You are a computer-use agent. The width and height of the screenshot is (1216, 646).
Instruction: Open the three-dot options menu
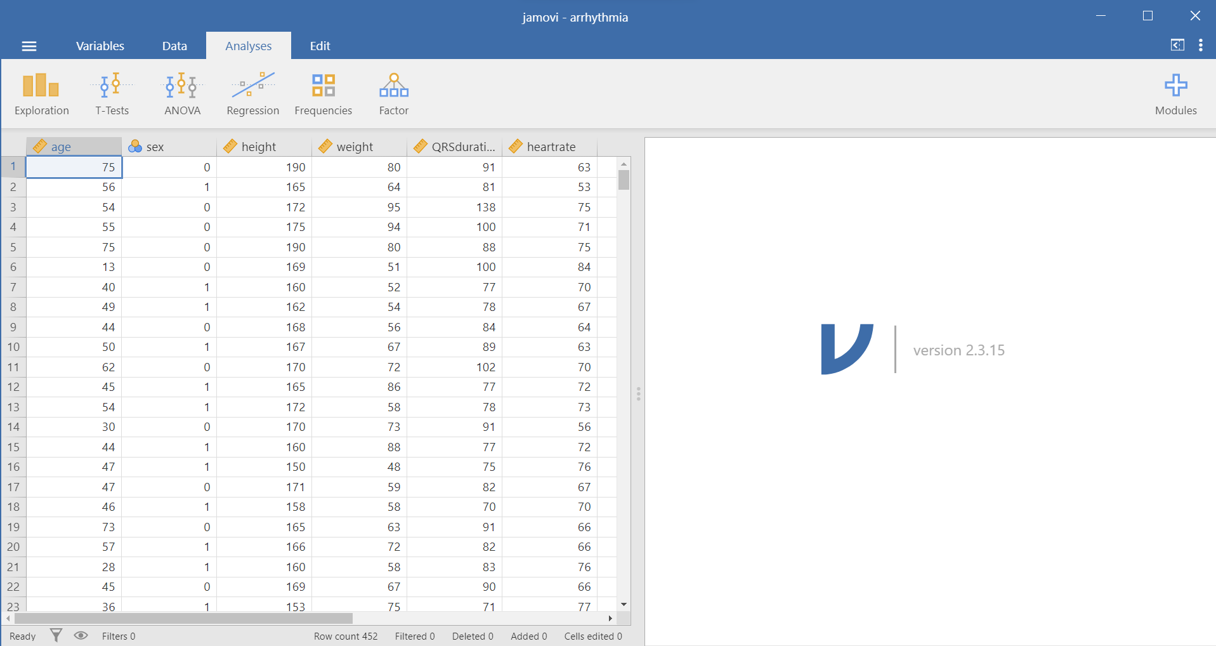click(x=1200, y=45)
